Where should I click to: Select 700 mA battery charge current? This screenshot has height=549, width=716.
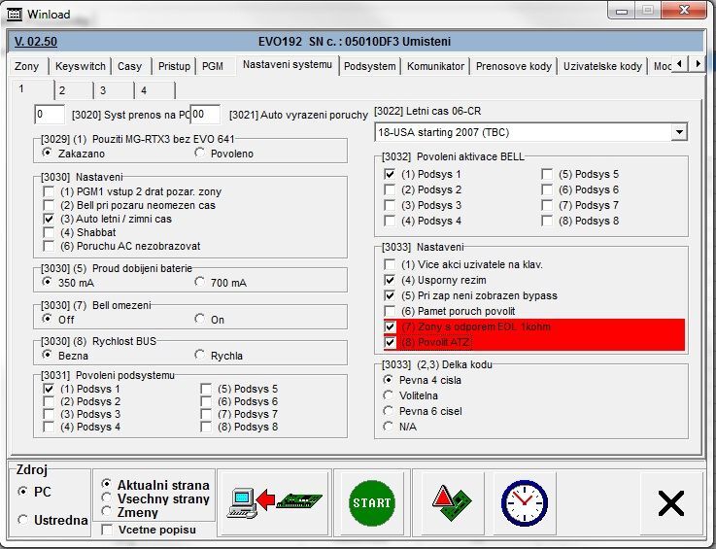coord(200,283)
